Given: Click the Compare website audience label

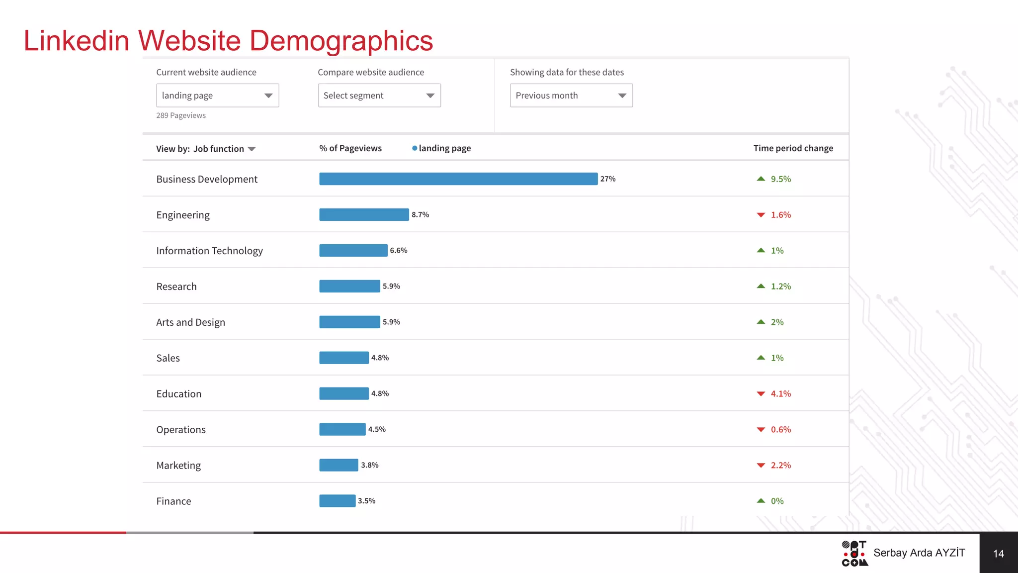Looking at the screenshot, I should coord(371,72).
